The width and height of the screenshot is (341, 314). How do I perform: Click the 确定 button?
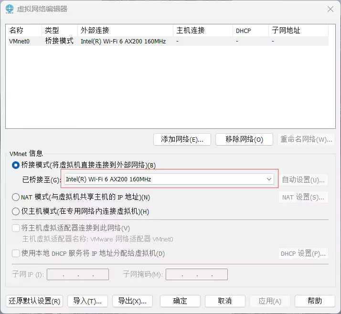180,301
